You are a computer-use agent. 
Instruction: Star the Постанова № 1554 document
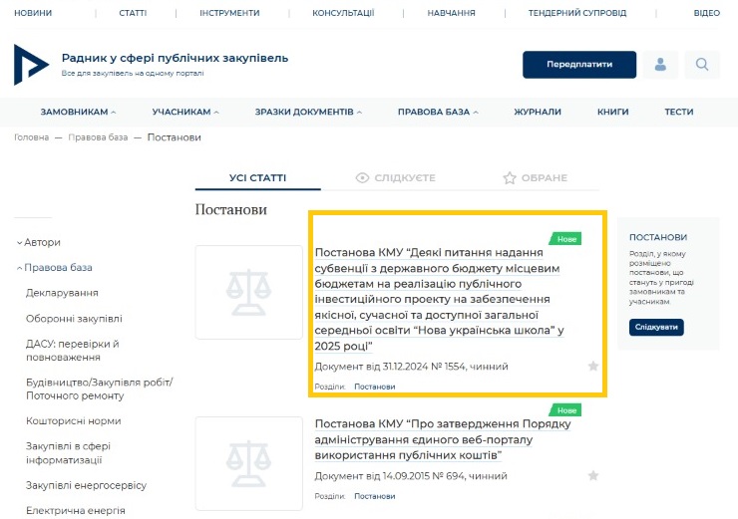click(593, 367)
